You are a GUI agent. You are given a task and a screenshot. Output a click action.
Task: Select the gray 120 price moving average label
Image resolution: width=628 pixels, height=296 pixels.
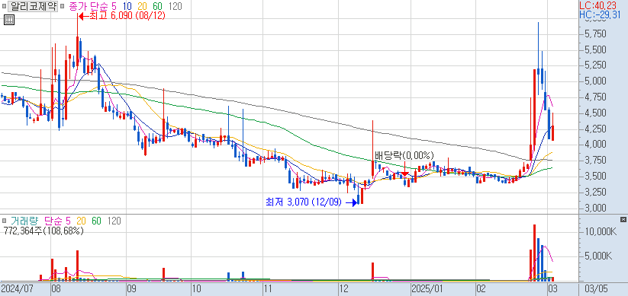click(x=175, y=6)
